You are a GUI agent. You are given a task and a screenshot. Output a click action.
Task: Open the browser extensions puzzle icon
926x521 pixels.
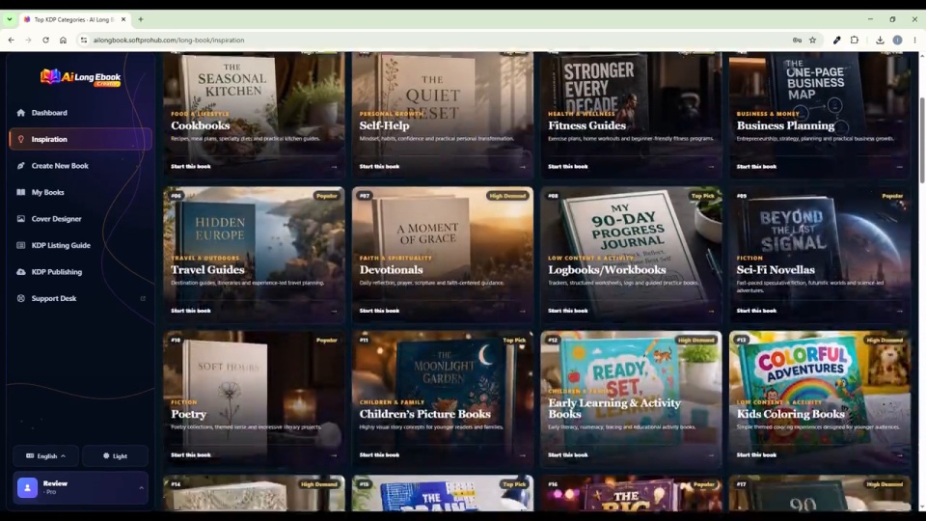click(855, 41)
